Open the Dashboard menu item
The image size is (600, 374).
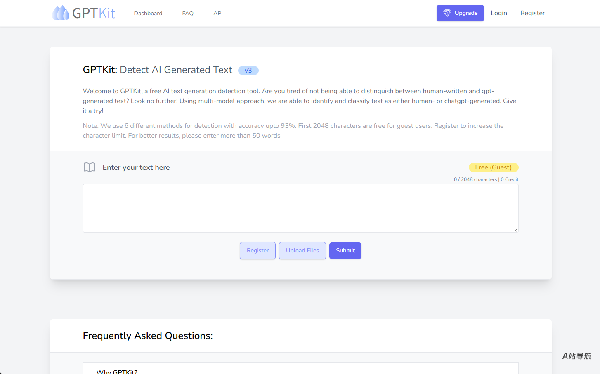(148, 13)
